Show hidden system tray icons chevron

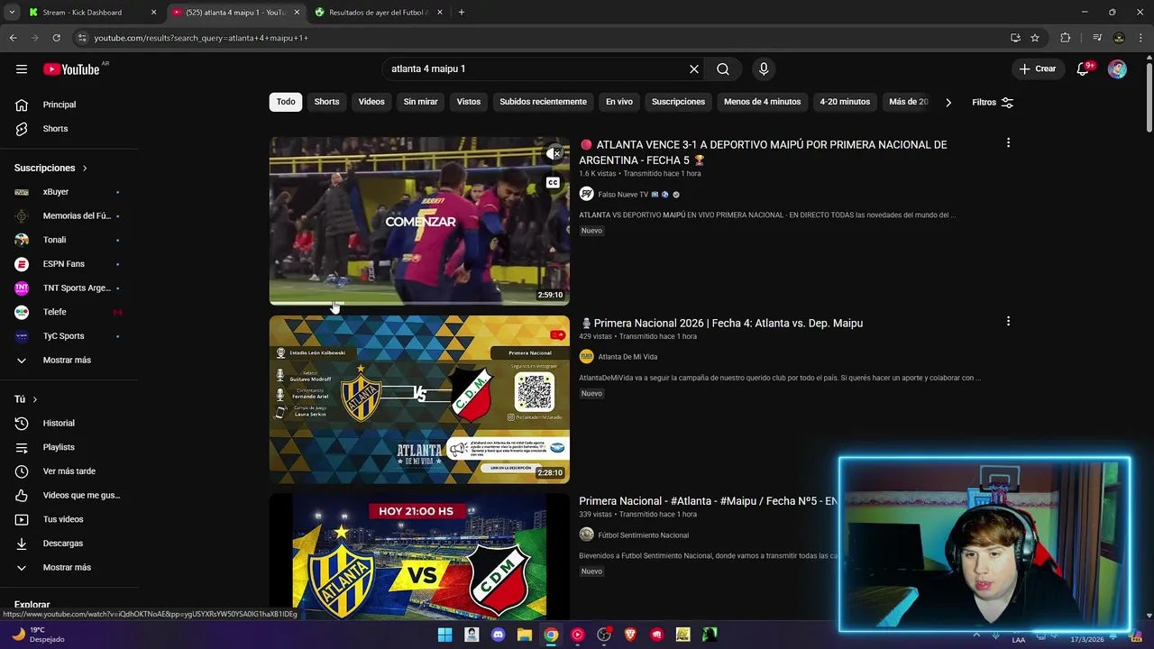(x=976, y=635)
